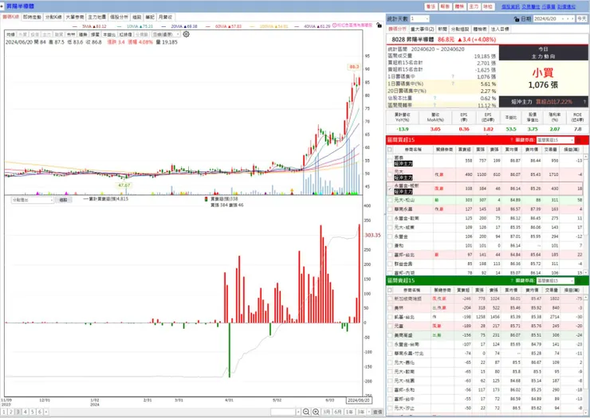Click the next date arrow in 日期 field

coord(572,19)
